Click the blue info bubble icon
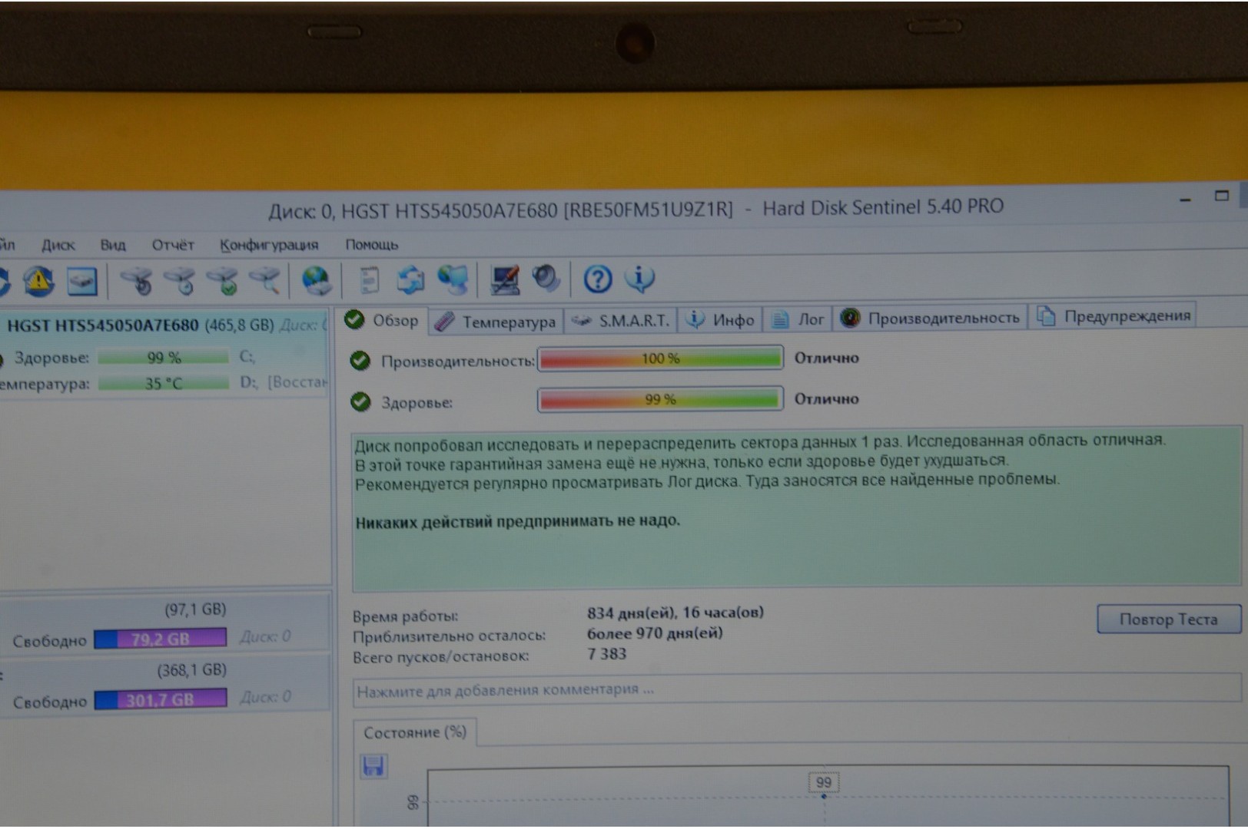 coord(639,279)
